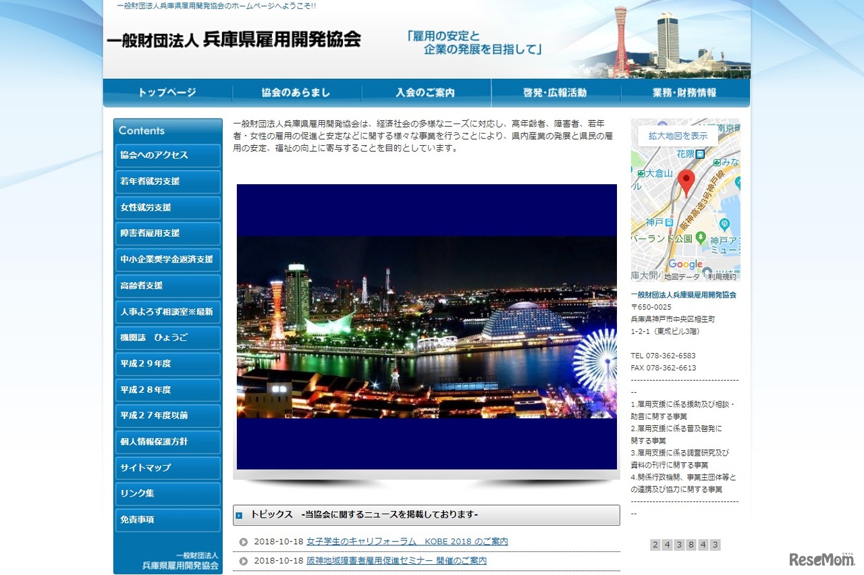This screenshot has height=575, width=864.
Task: Click the 大倉山 station icon on the map
Action: [641, 174]
